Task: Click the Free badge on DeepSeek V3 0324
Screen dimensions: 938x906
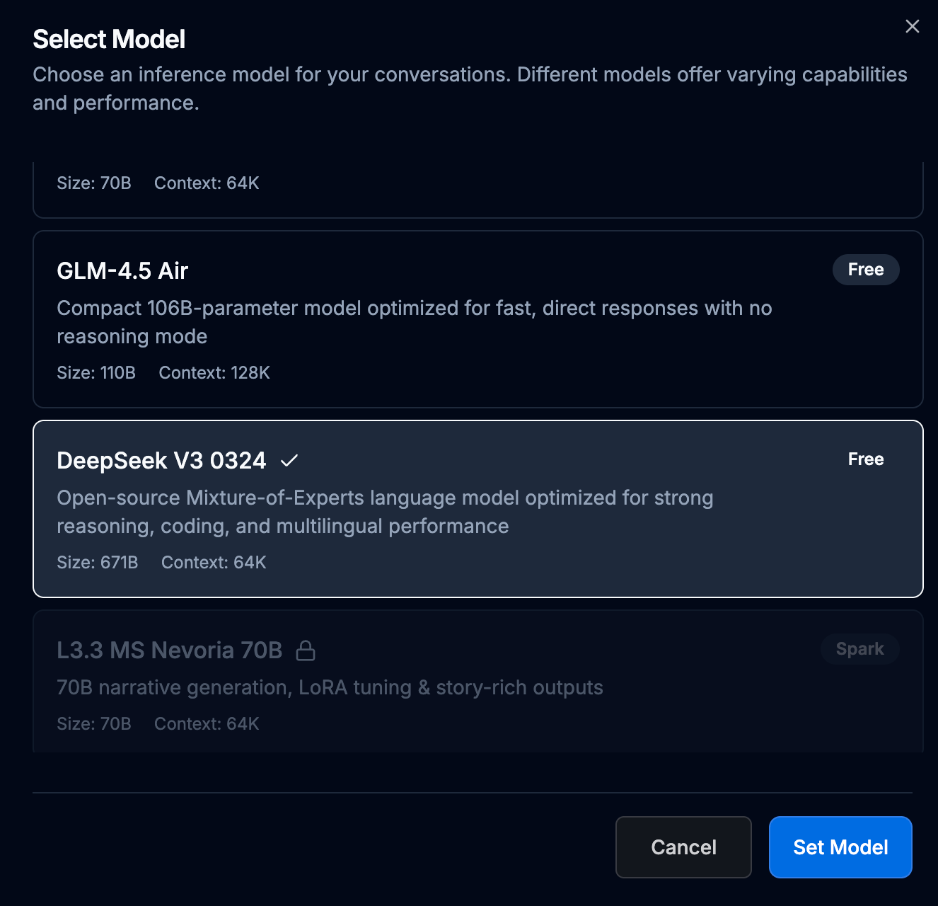Action: (865, 459)
